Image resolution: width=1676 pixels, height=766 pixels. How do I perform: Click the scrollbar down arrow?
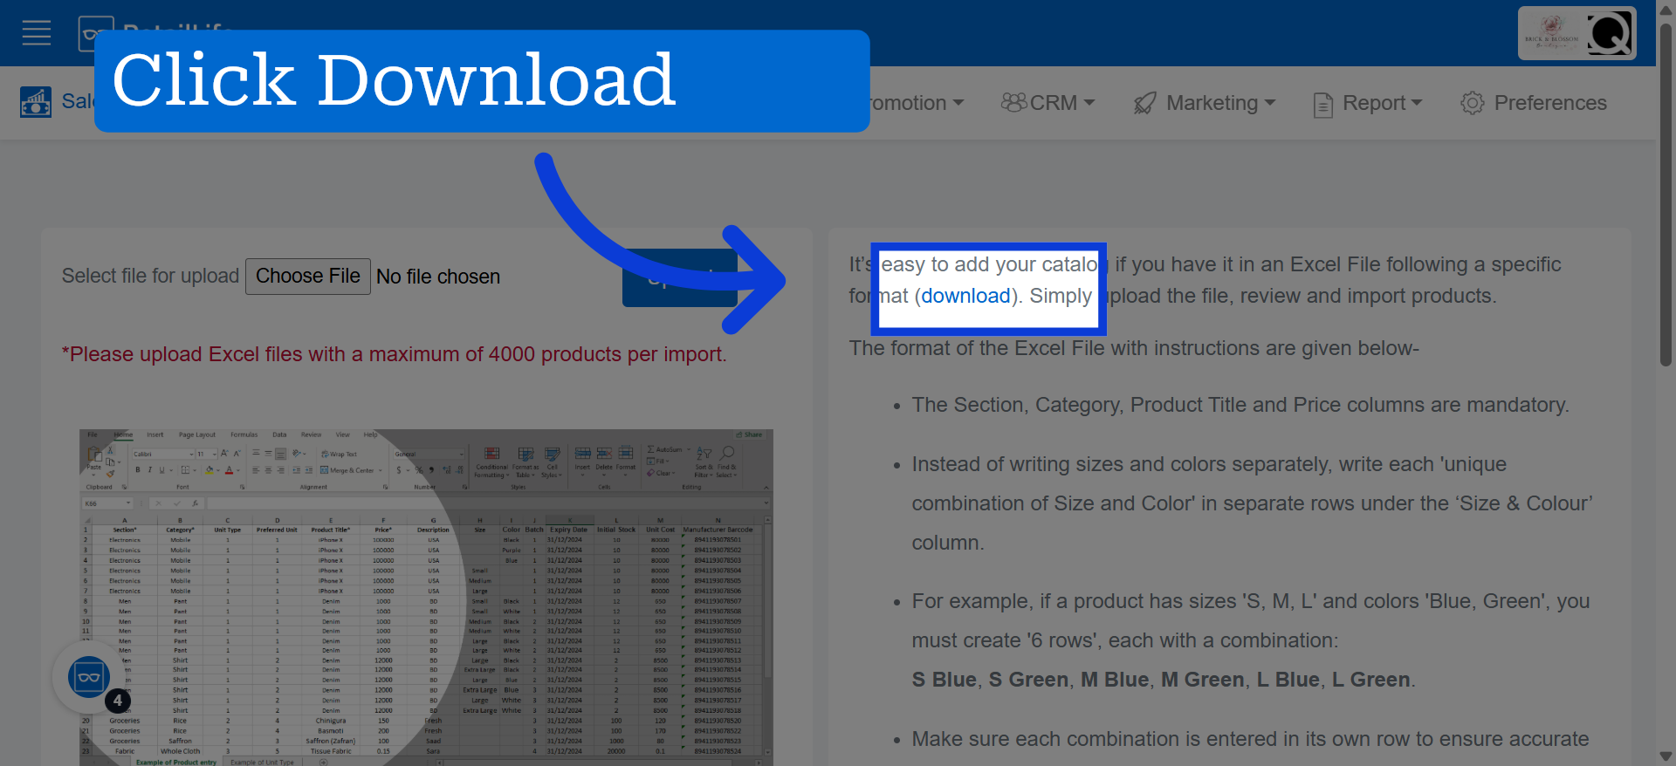pos(1666,756)
